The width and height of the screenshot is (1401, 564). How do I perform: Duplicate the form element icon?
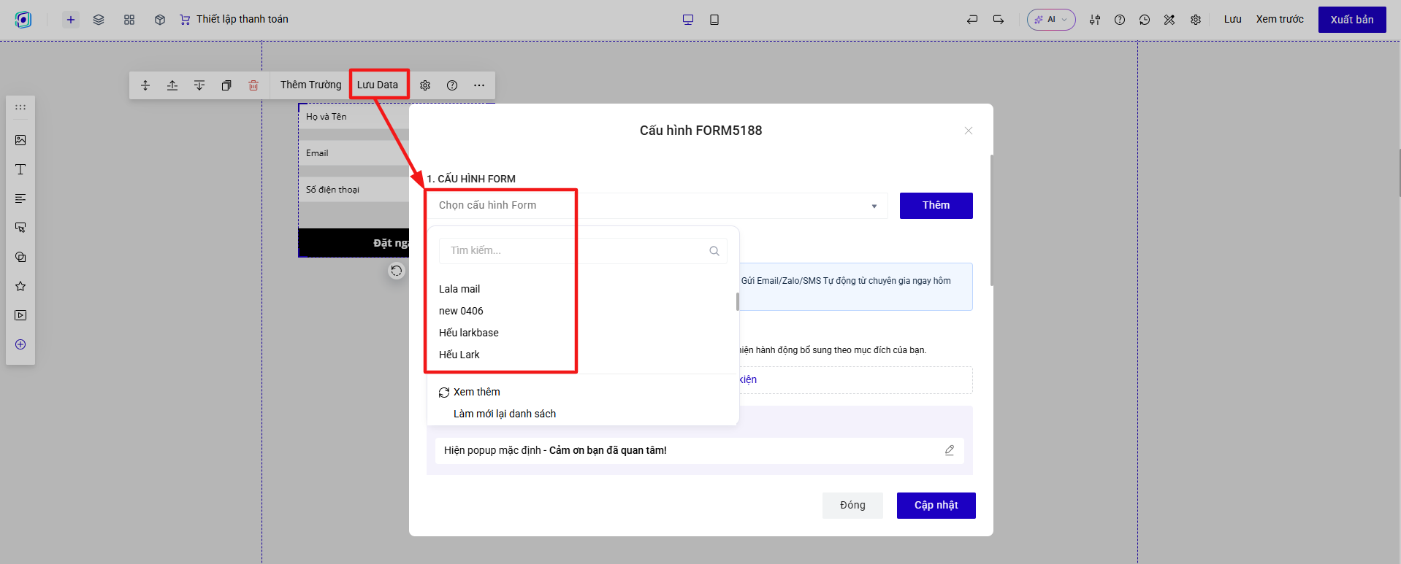226,85
